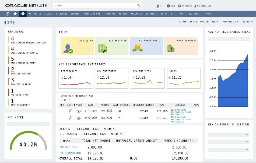Open the A/R Register tile icon
The image size is (256, 163).
103,49
